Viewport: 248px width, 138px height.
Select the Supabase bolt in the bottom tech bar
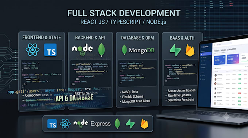click(x=130, y=124)
